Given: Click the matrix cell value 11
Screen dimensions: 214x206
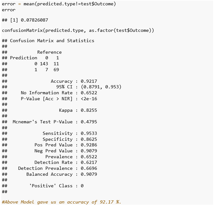Looking at the screenshot, I should click(56, 64).
